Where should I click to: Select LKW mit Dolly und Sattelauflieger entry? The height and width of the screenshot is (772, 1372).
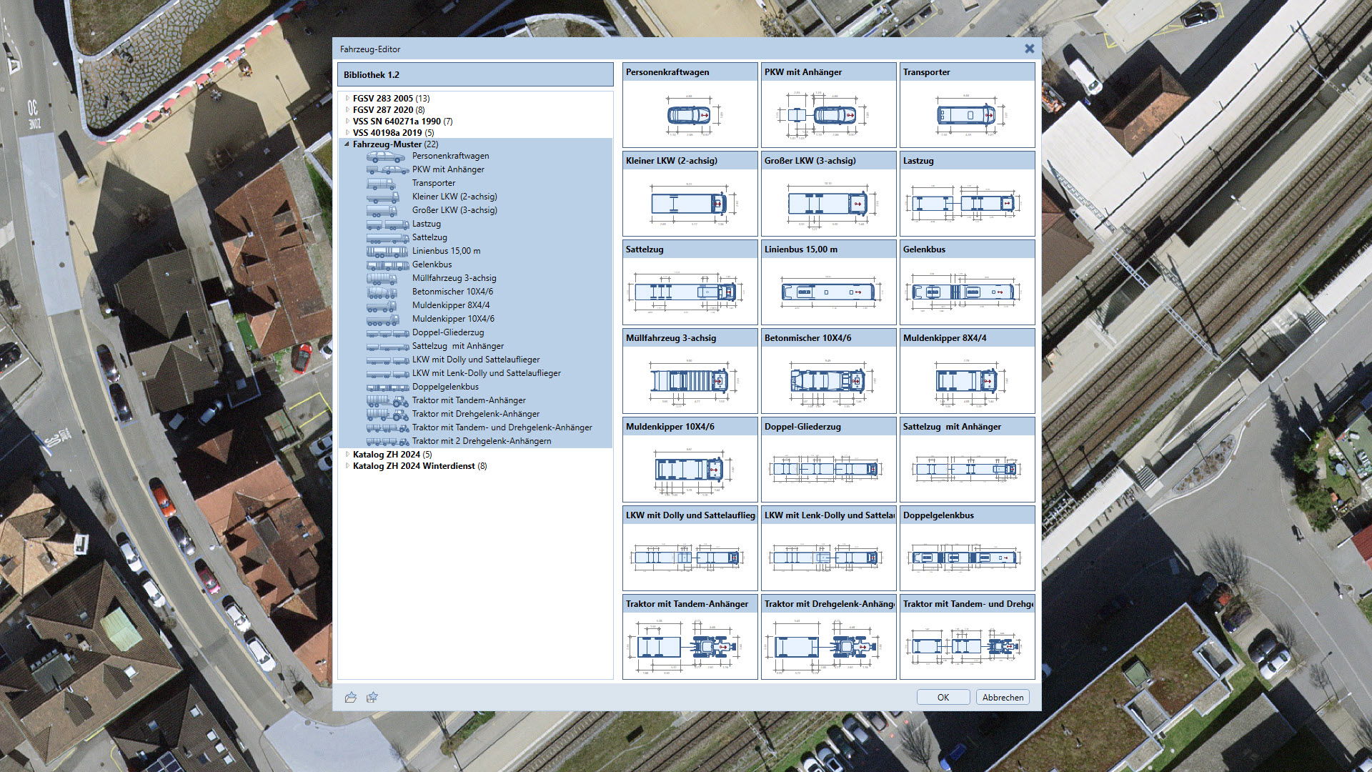(x=475, y=360)
